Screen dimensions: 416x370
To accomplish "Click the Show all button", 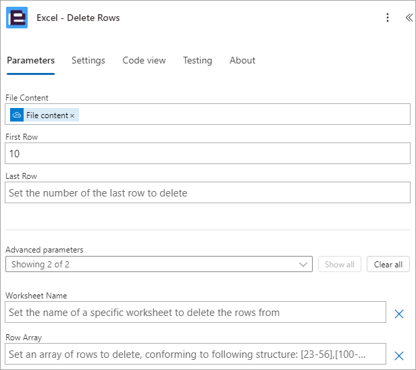I will click(x=340, y=264).
